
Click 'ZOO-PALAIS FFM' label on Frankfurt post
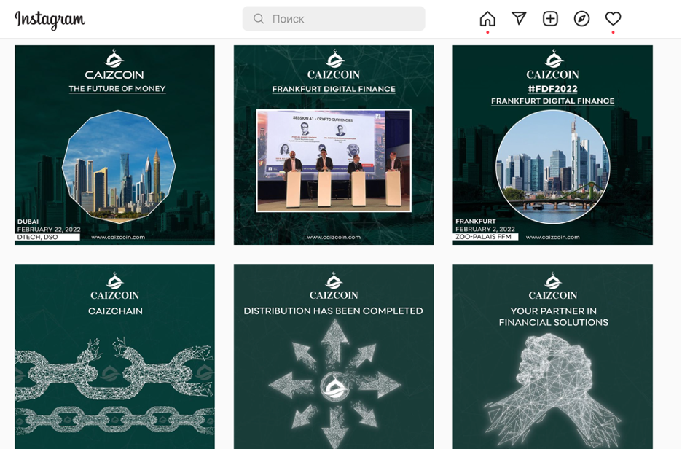point(484,237)
